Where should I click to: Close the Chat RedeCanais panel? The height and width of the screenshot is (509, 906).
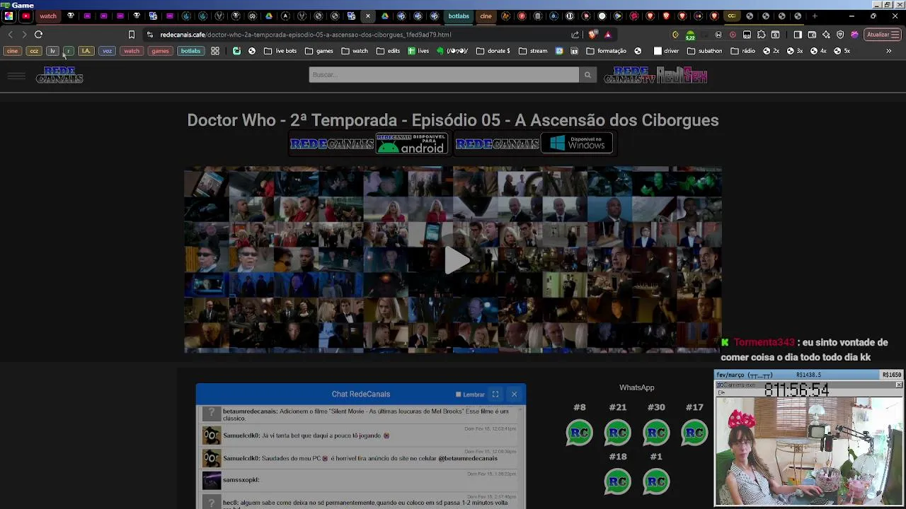tap(515, 394)
